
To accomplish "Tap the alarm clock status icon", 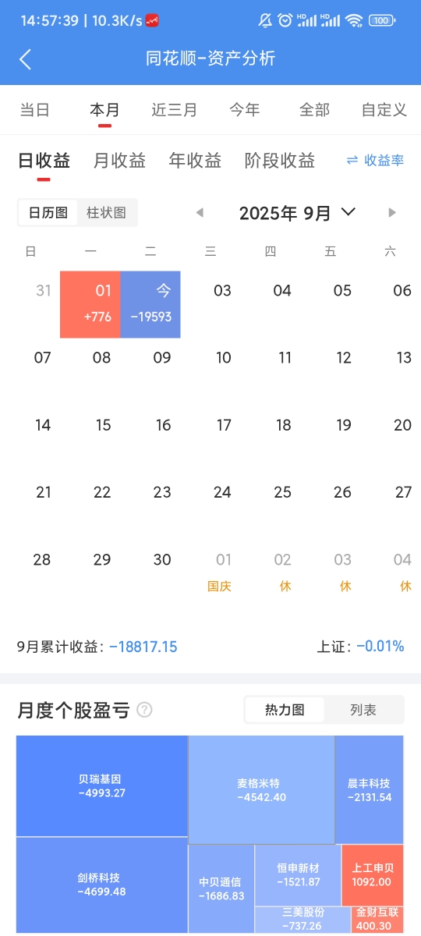I will 285,20.
